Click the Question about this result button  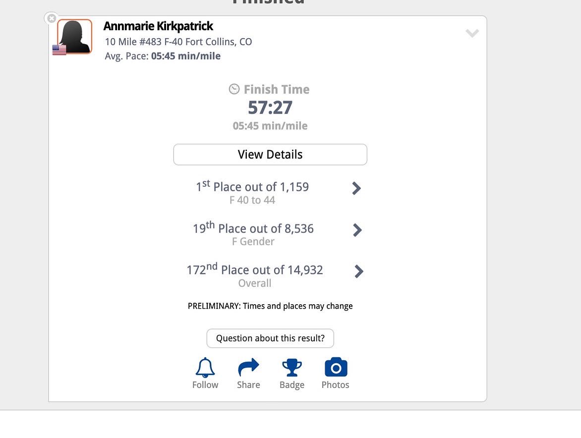tap(270, 338)
